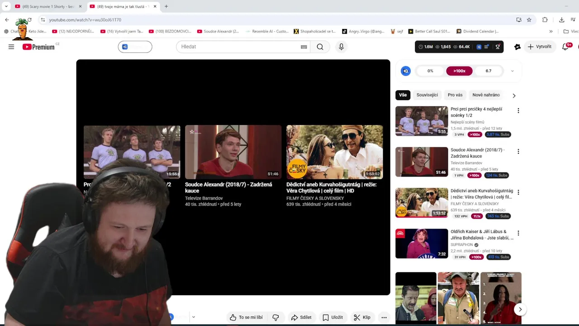Click the >100x vidIQ score pill at top
579x326 pixels.
459,71
